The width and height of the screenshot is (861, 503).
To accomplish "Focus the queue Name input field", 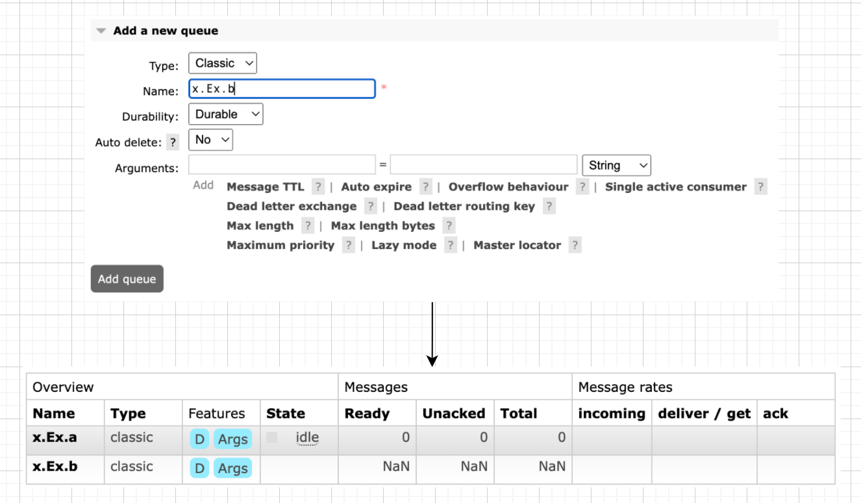I will [282, 89].
